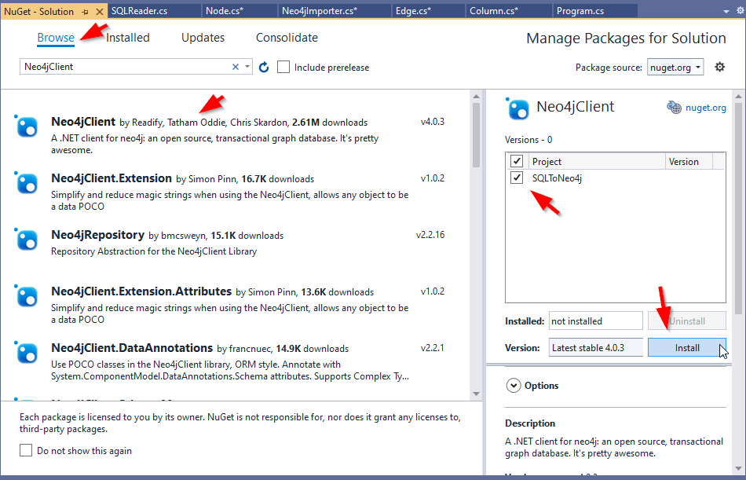Click the Neo4jClient package icon in list
Image resolution: width=746 pixels, height=480 pixels.
click(26, 126)
